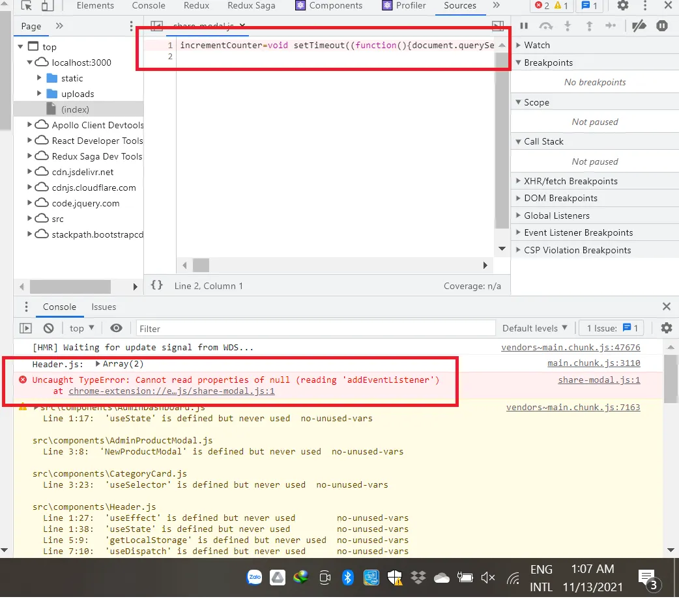Toggle pause on exceptions button

(662, 26)
